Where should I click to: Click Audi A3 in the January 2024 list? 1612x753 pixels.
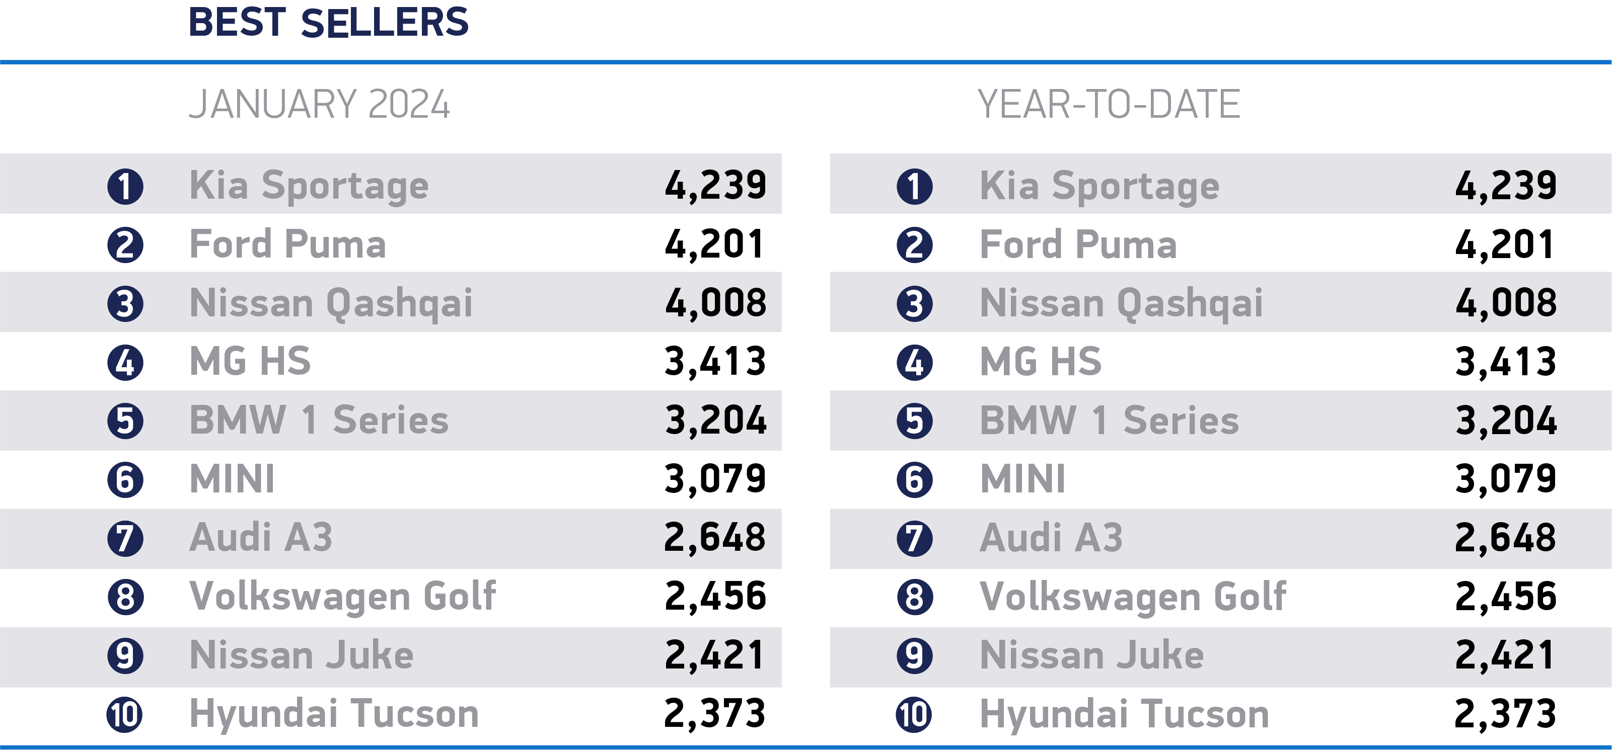[x=261, y=538]
